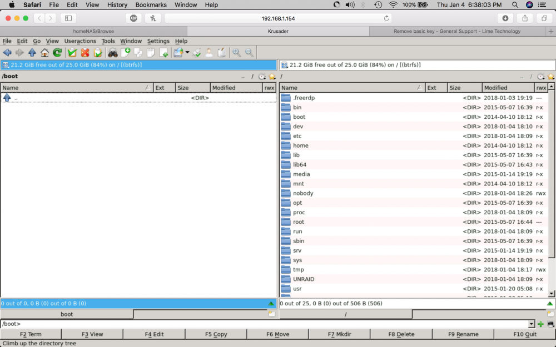The width and height of the screenshot is (556, 347).
Task: Click F9 Rename button
Action: point(463,334)
